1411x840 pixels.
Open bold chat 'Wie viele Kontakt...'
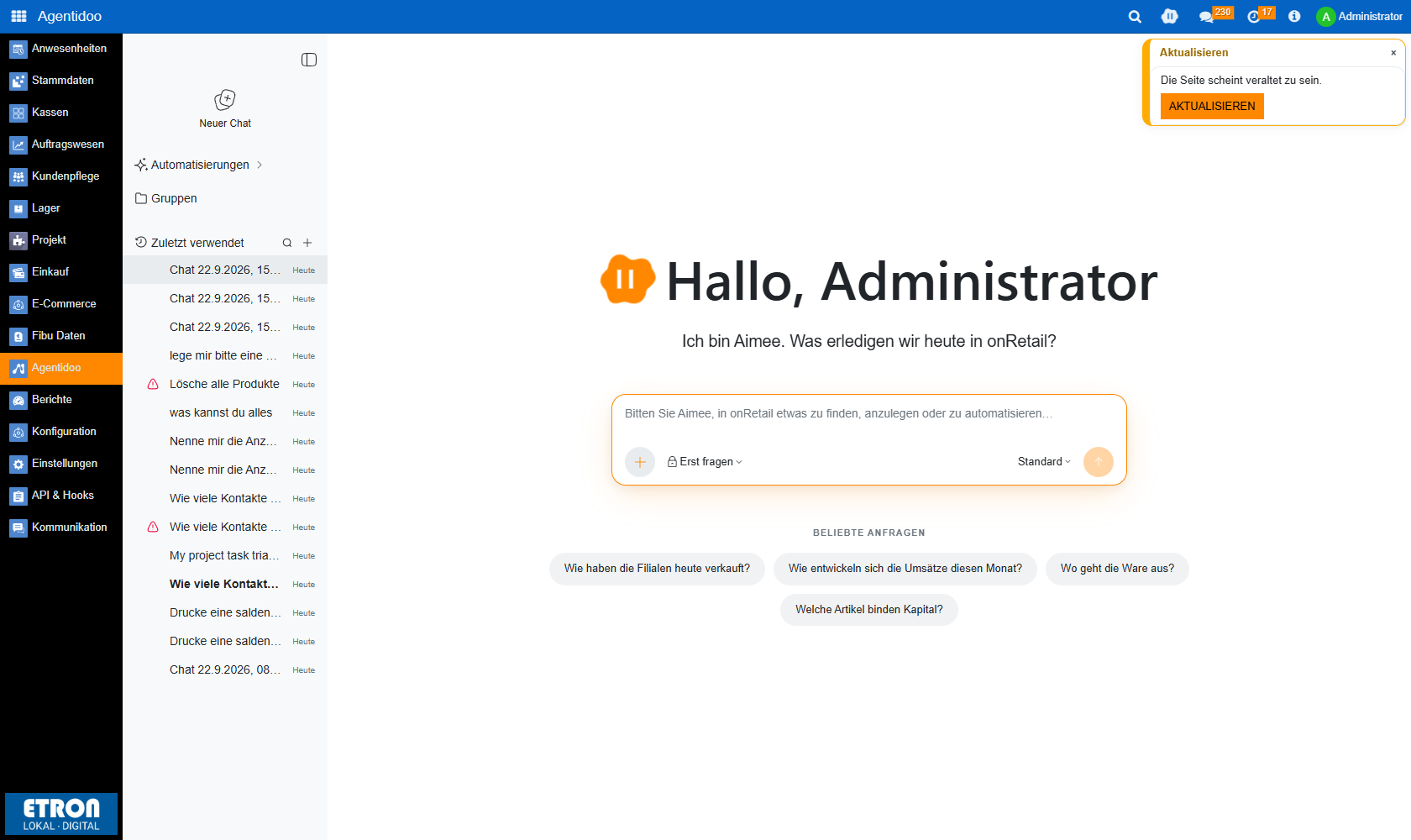pos(225,585)
